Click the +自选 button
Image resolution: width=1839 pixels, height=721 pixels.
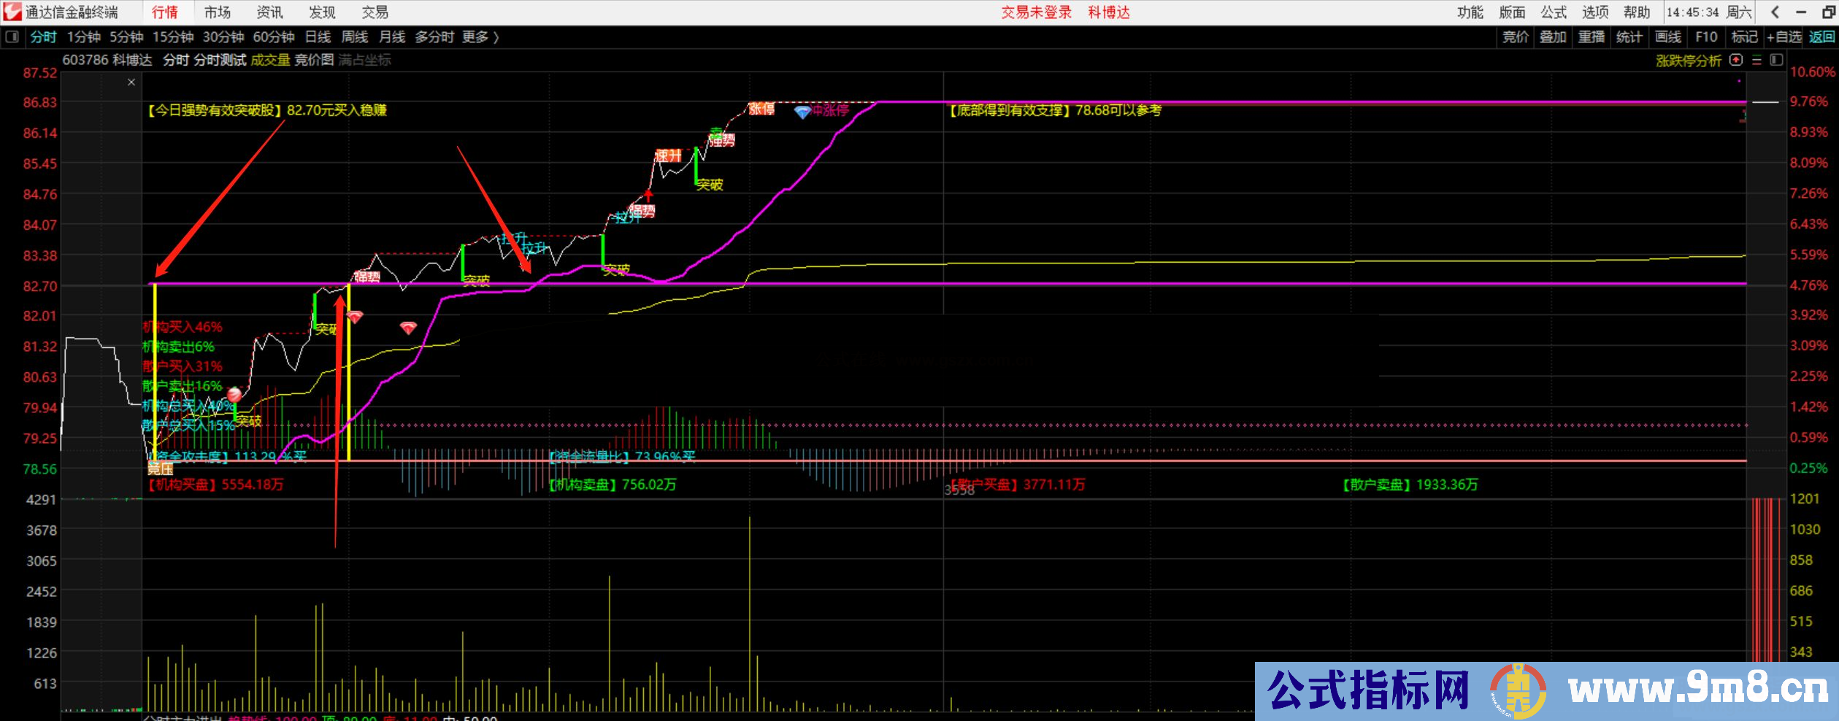coord(1784,37)
